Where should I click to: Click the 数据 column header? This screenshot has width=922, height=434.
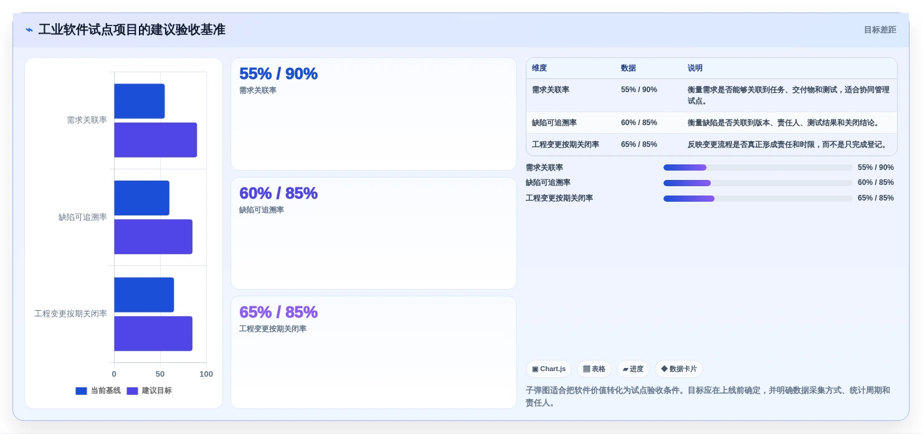point(629,68)
